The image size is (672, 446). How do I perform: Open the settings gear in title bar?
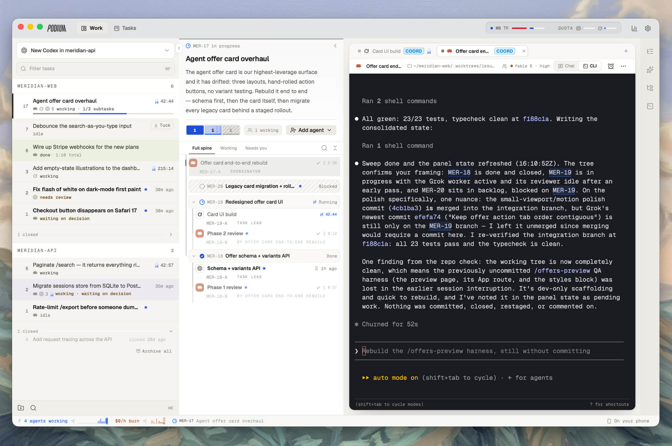pos(648,28)
